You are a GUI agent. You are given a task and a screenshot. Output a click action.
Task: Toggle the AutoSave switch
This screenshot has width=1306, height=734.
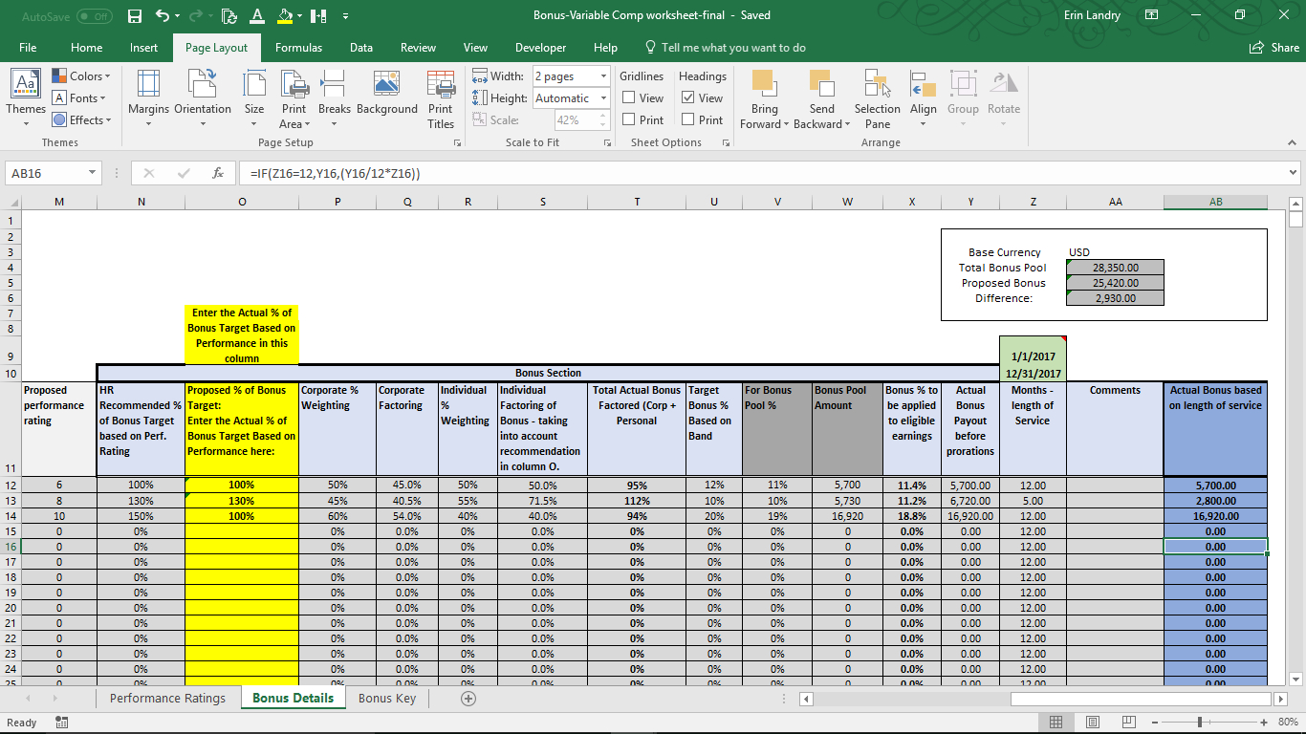(x=94, y=15)
